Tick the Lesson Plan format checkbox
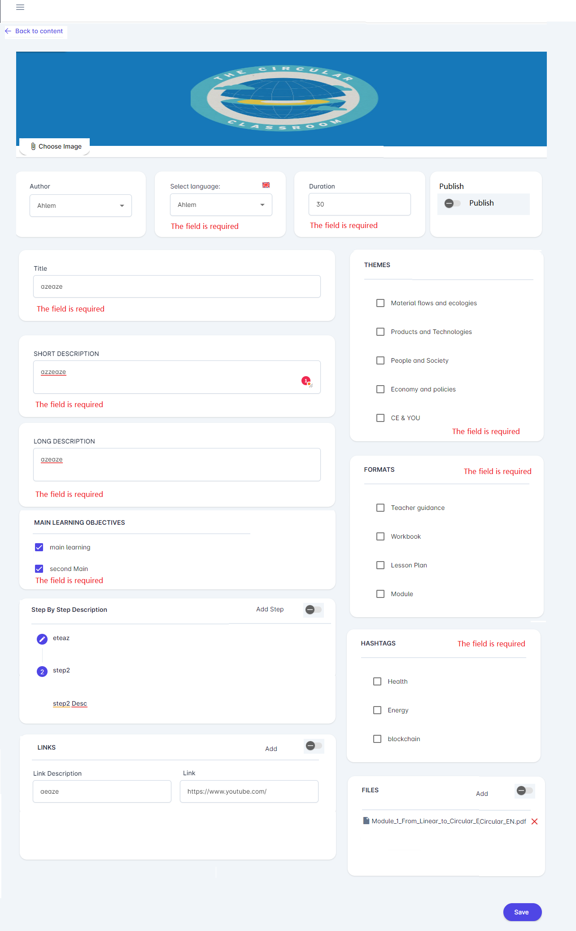This screenshot has width=576, height=931. [380, 565]
